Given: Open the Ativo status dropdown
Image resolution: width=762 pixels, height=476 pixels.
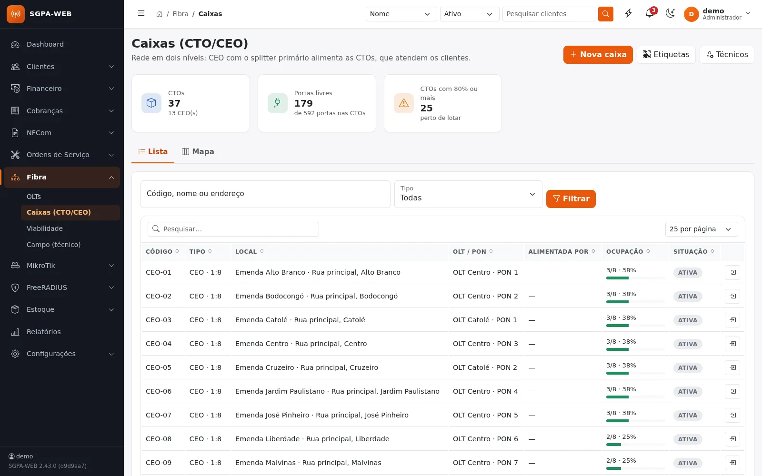Looking at the screenshot, I should tap(470, 14).
